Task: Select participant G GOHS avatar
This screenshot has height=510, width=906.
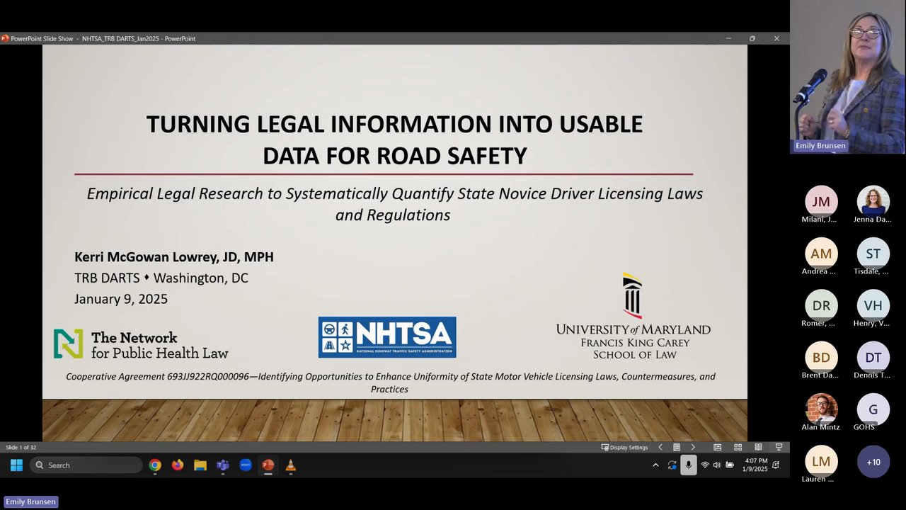Action: coord(873,409)
